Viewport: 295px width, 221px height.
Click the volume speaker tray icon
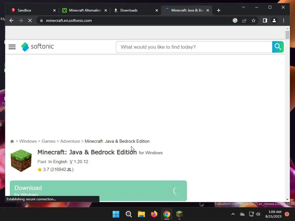[258, 214]
